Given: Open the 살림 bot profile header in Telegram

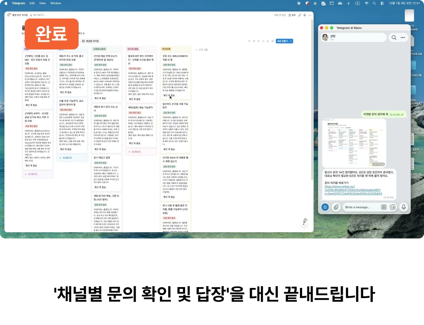Looking at the screenshot, I should pos(353,38).
